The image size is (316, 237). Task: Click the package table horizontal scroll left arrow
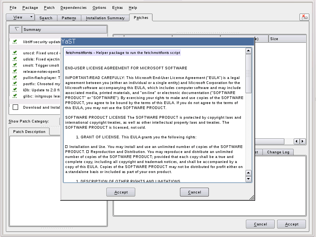(296, 141)
